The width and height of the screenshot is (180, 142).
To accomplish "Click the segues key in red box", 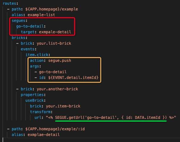I will pyautogui.click(x=18, y=21).
